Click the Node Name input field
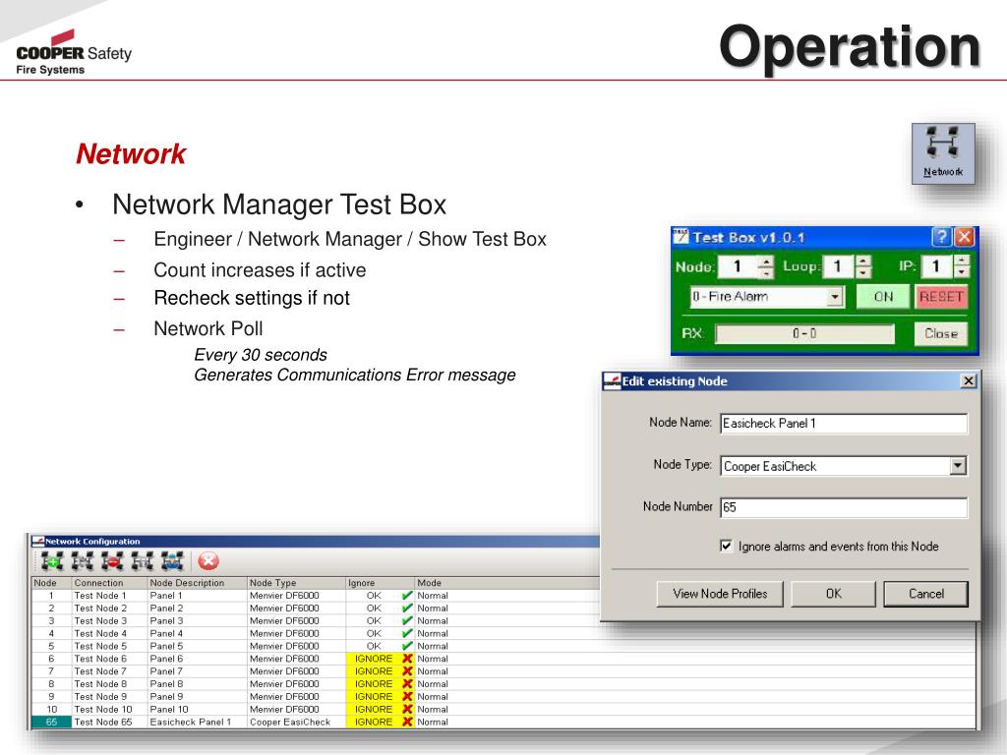1007x755 pixels. [x=844, y=423]
